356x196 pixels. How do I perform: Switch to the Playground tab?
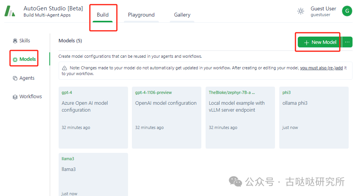[x=141, y=15]
